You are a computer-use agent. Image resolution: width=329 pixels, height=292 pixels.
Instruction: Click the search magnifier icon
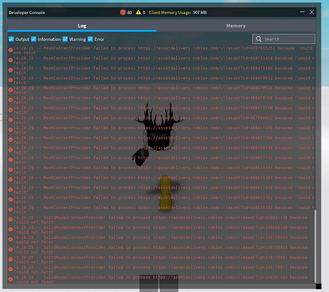click(x=259, y=39)
